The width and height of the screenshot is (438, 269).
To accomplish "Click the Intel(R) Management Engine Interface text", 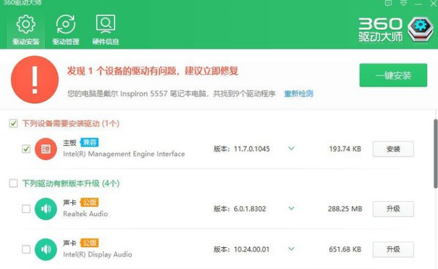I will click(124, 154).
